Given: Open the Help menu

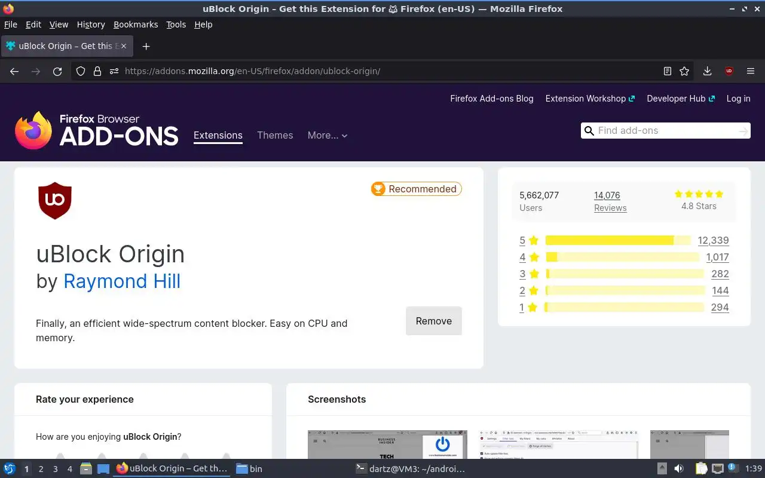Looking at the screenshot, I should (203, 24).
